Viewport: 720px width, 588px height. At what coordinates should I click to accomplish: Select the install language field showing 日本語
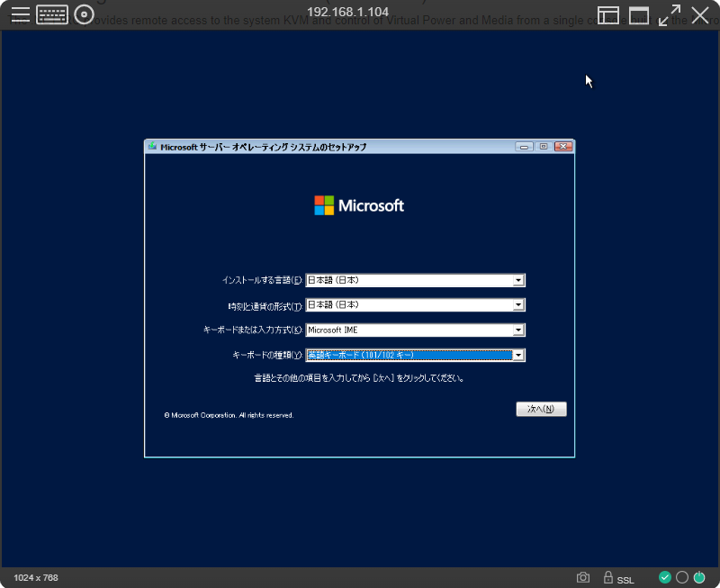(x=415, y=280)
